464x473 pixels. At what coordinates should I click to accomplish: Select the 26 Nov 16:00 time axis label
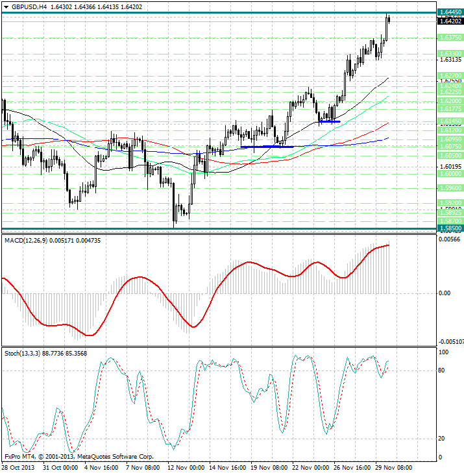point(352,468)
